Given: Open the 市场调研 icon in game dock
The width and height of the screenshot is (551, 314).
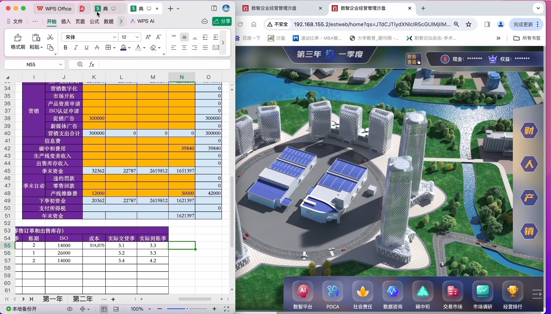Looking at the screenshot, I should [x=483, y=291].
